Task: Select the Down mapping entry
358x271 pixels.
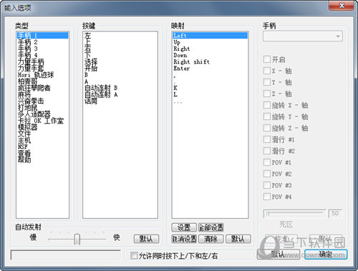Action: [210, 55]
